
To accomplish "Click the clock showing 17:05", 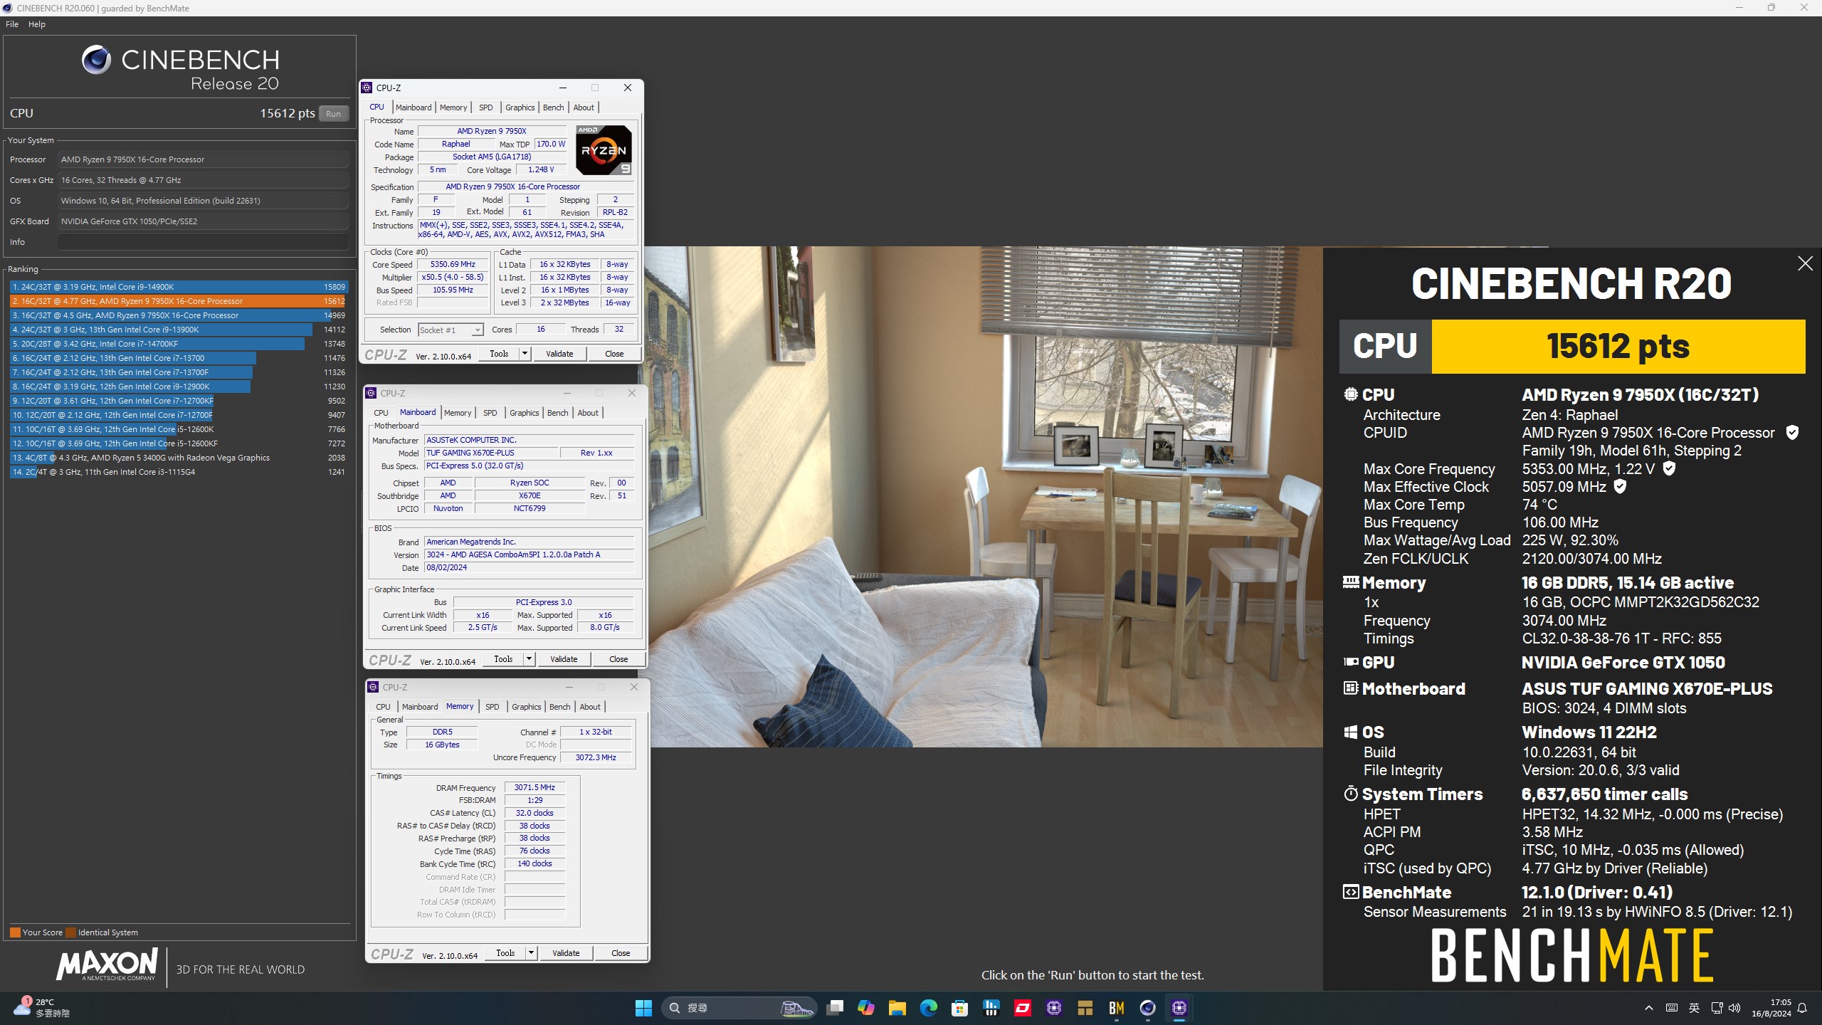I will [x=1771, y=1008].
